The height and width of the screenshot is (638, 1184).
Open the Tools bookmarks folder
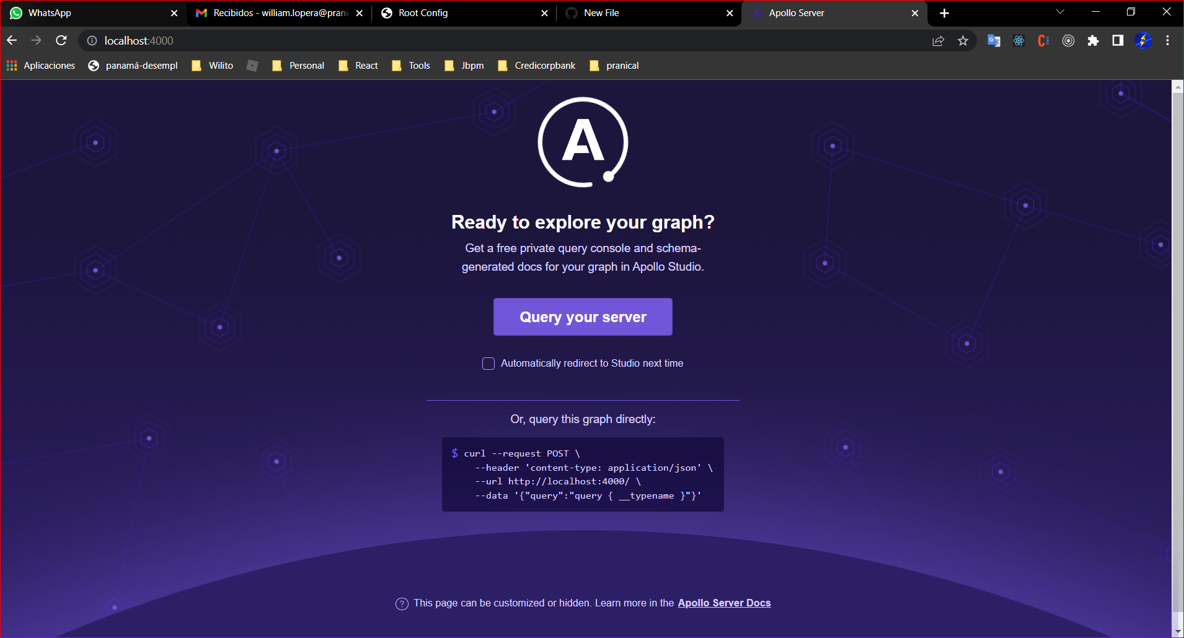click(x=411, y=66)
